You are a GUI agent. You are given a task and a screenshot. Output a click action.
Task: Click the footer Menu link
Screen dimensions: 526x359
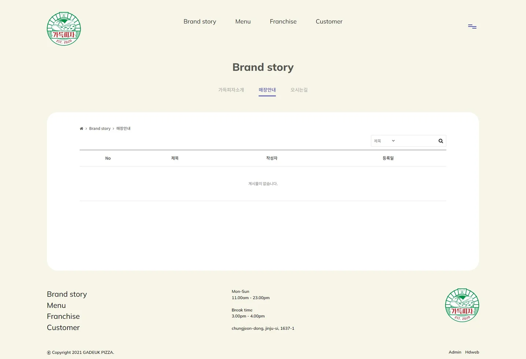(56, 305)
